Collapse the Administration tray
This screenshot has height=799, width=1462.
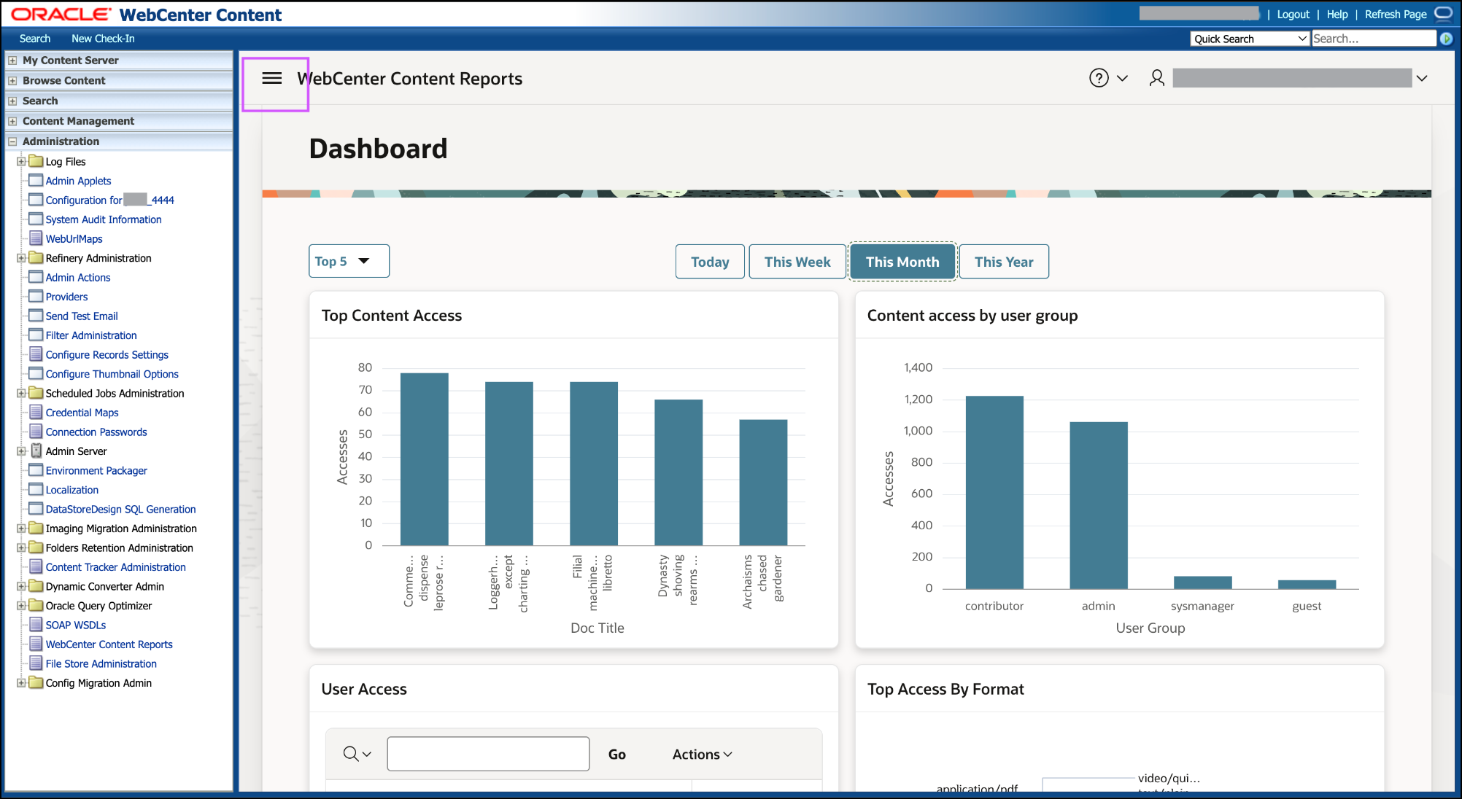(12, 141)
